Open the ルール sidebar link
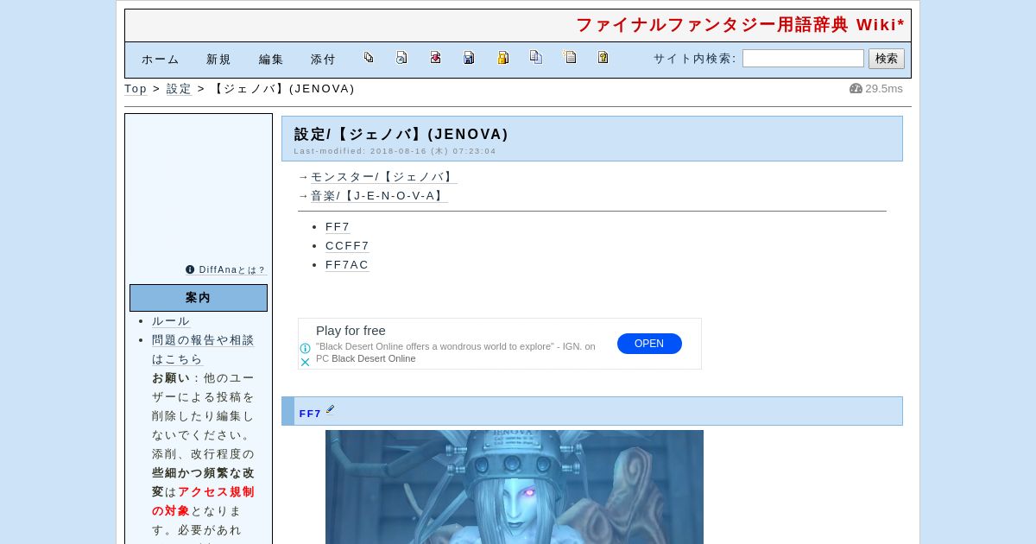The image size is (1036, 544). [171, 321]
